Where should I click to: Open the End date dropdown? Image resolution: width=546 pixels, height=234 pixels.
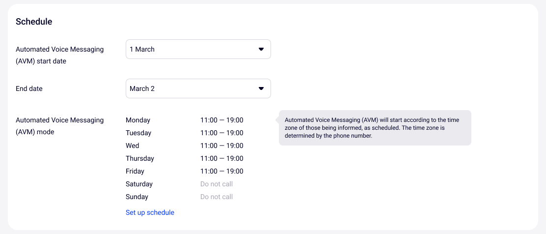198,88
